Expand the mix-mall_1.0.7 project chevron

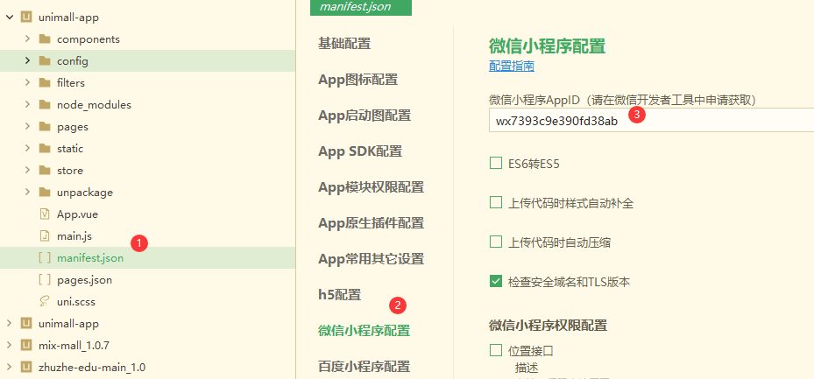9,345
